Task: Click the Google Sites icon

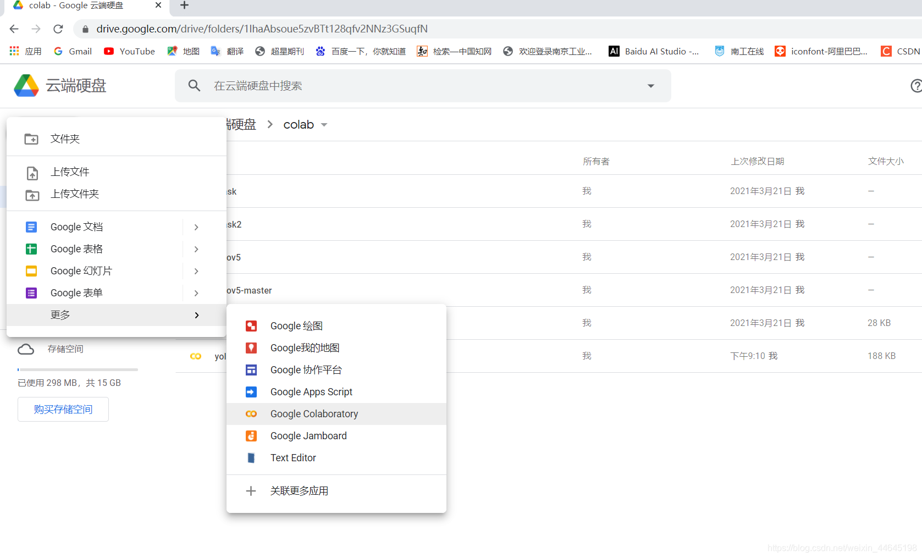Action: pos(251,370)
